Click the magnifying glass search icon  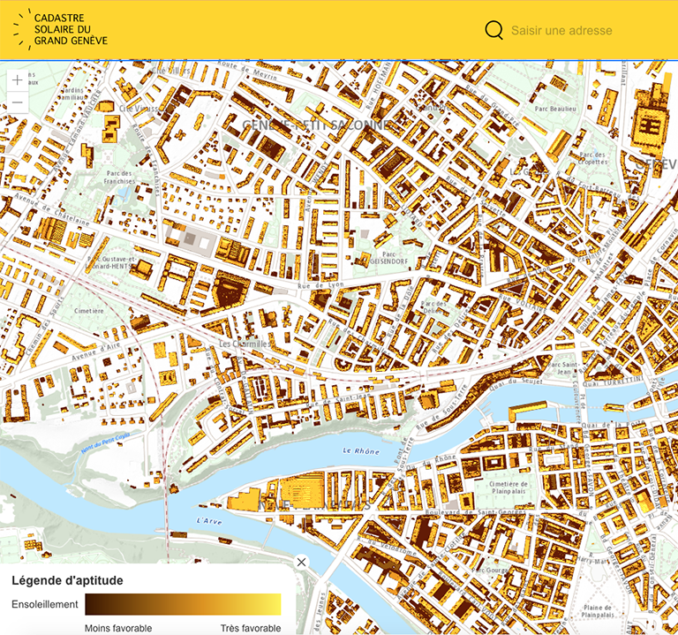tap(494, 30)
